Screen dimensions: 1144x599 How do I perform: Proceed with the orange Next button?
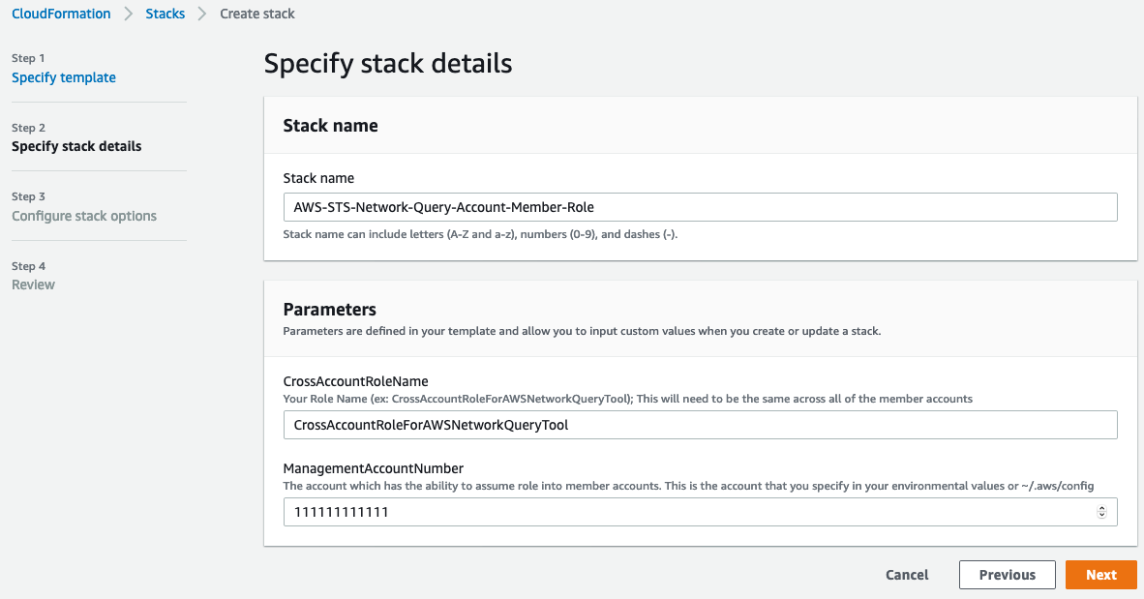[x=1100, y=575]
